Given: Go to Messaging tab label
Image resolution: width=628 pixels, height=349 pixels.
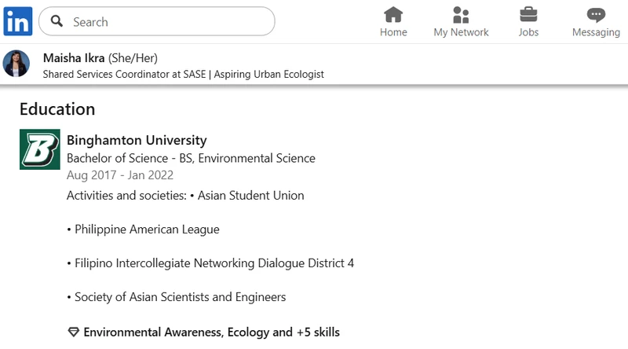Looking at the screenshot, I should click(x=596, y=32).
